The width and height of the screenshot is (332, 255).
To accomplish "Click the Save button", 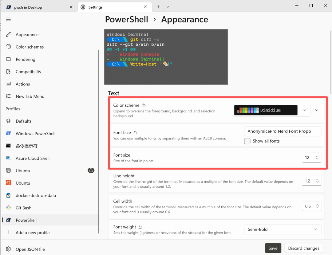I will point(273,248).
